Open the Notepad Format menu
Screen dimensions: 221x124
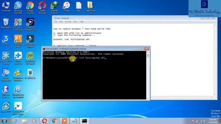(x=68, y=22)
